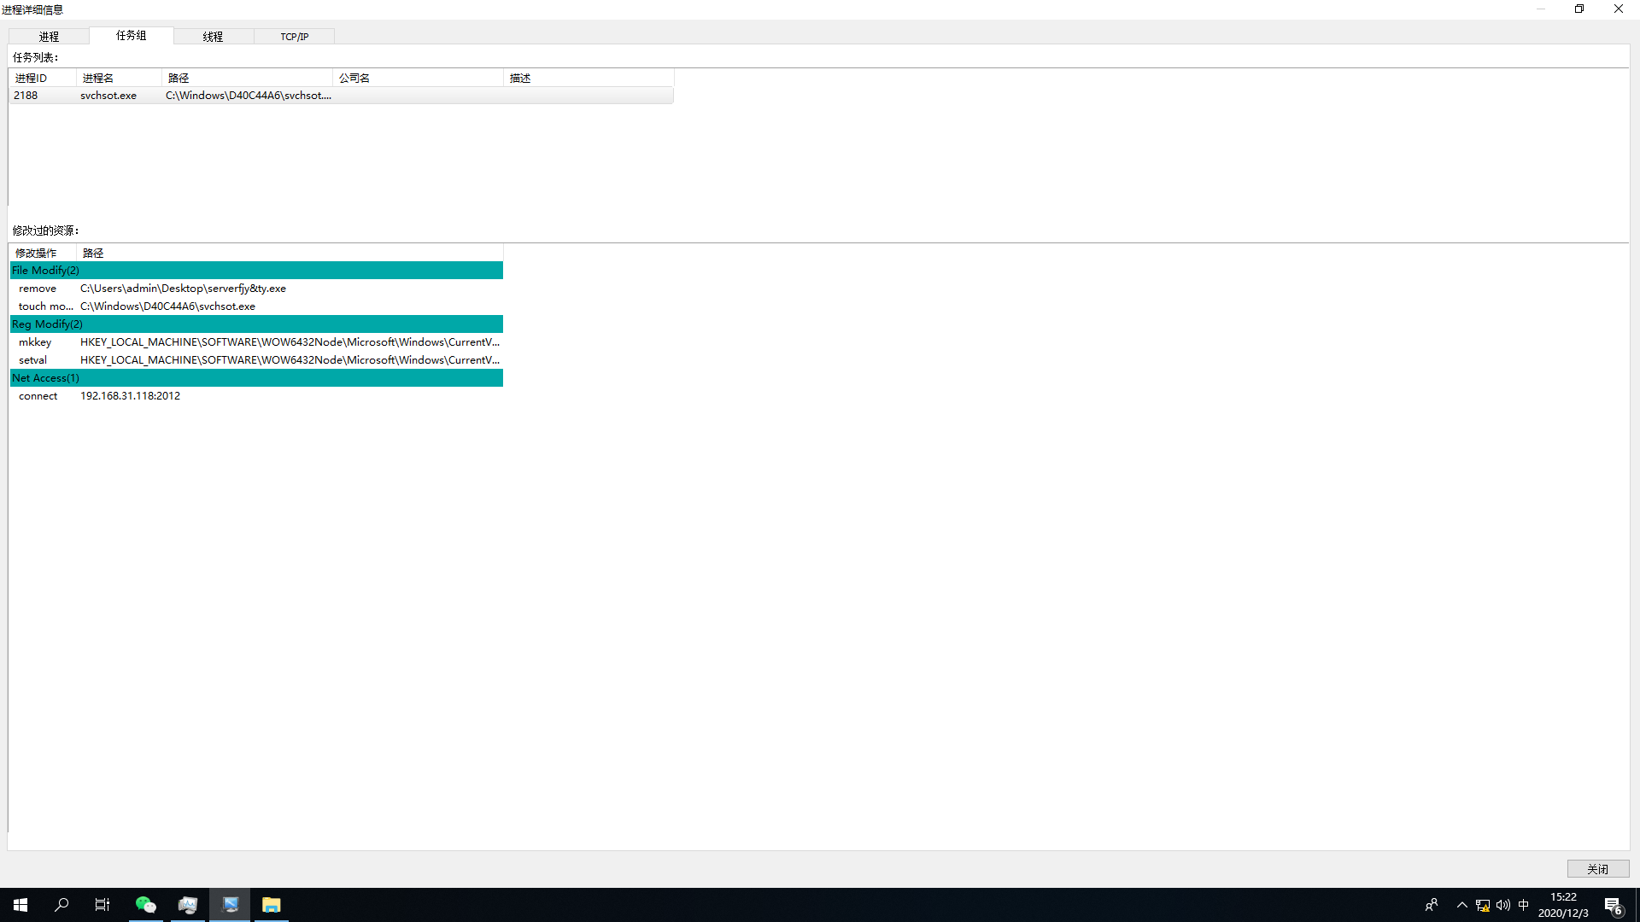Select the svchsot.exe process row
1640x922 pixels.
[x=108, y=96]
